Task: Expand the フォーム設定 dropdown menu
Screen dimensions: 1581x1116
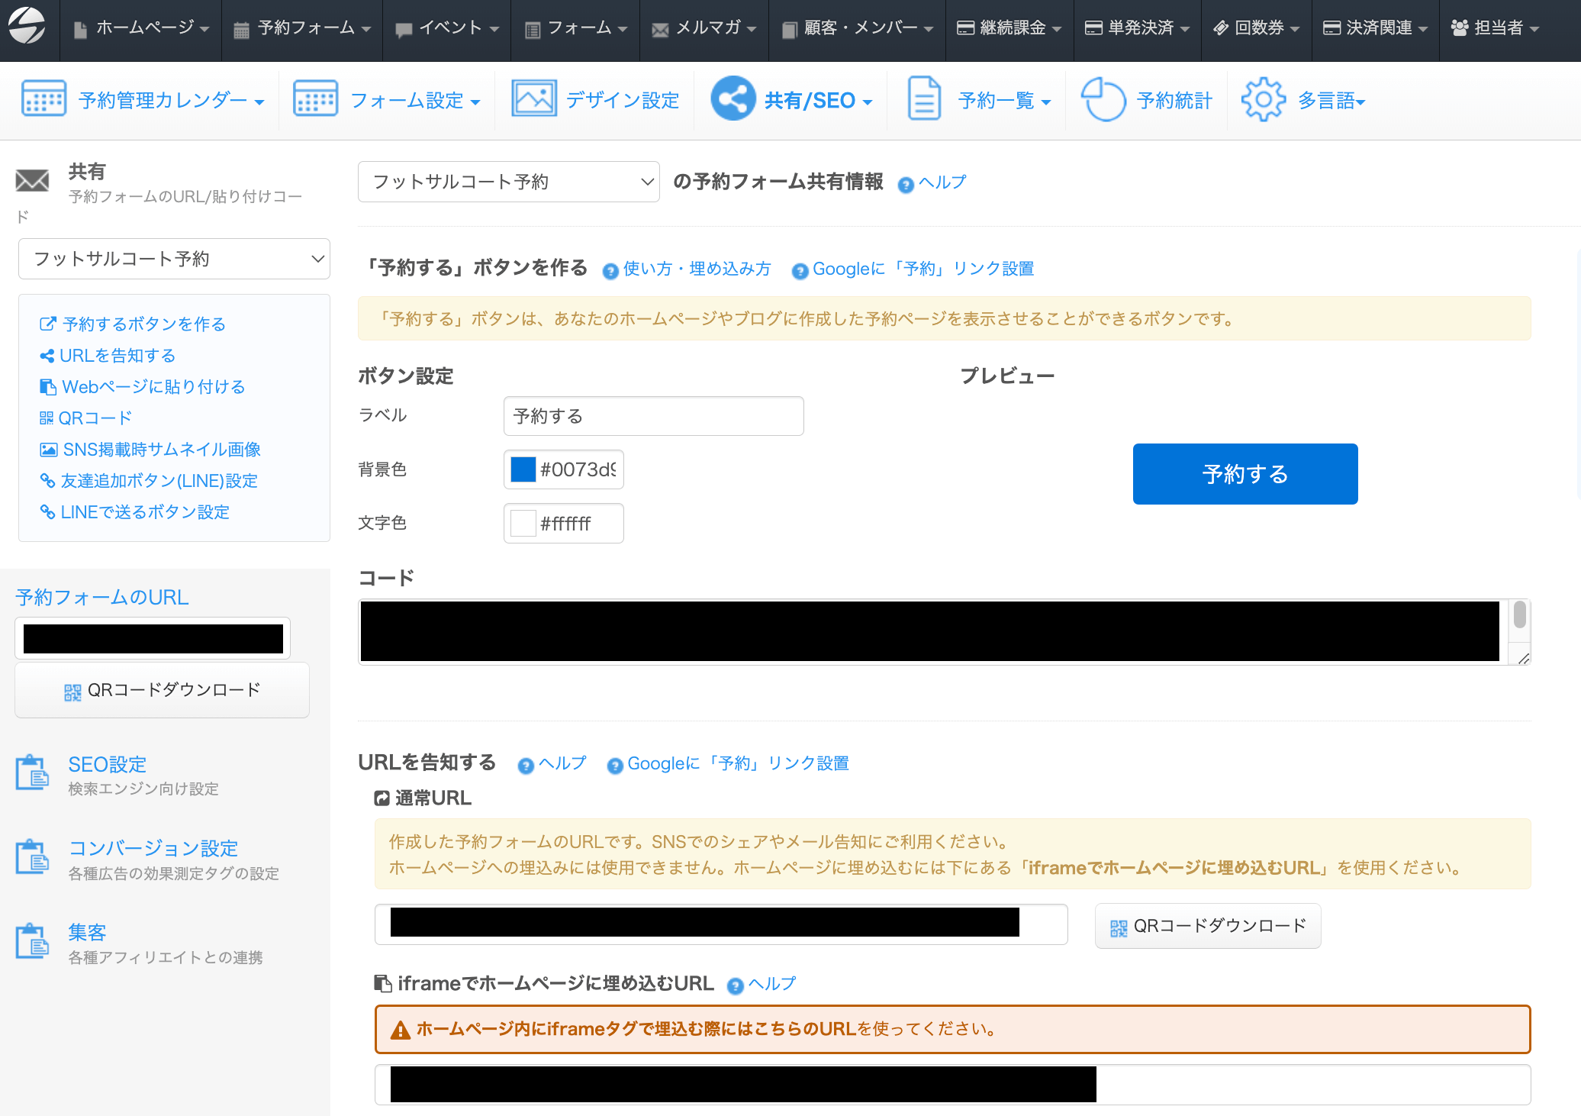Action: 414,101
